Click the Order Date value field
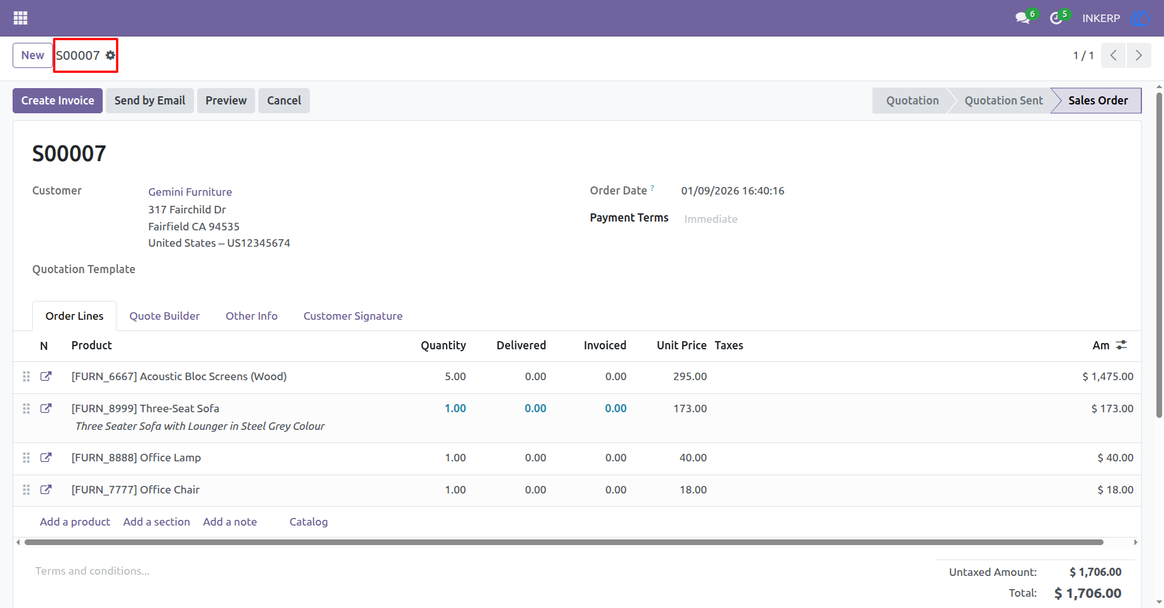Viewport: 1164px width, 608px height. click(x=733, y=191)
